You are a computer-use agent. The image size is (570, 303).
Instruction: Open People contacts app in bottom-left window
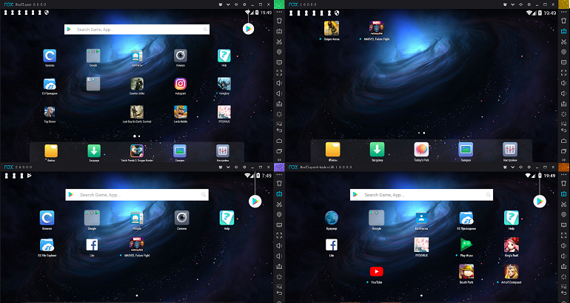point(137,219)
